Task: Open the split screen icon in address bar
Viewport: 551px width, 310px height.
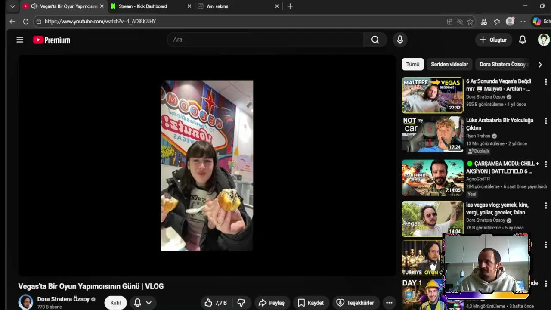Action: point(449,22)
